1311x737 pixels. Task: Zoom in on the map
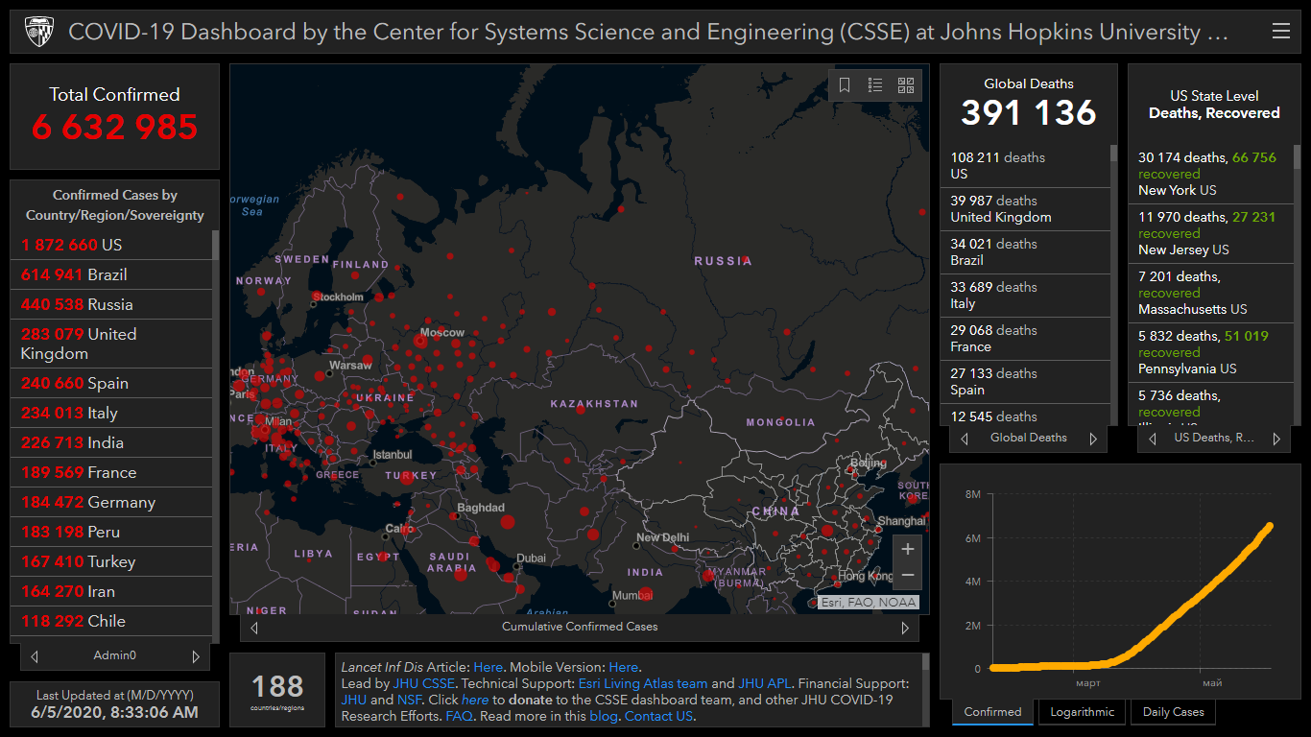(908, 550)
